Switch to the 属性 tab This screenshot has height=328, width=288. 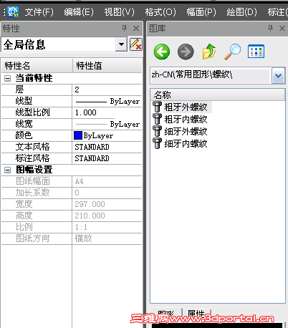[x=196, y=314]
